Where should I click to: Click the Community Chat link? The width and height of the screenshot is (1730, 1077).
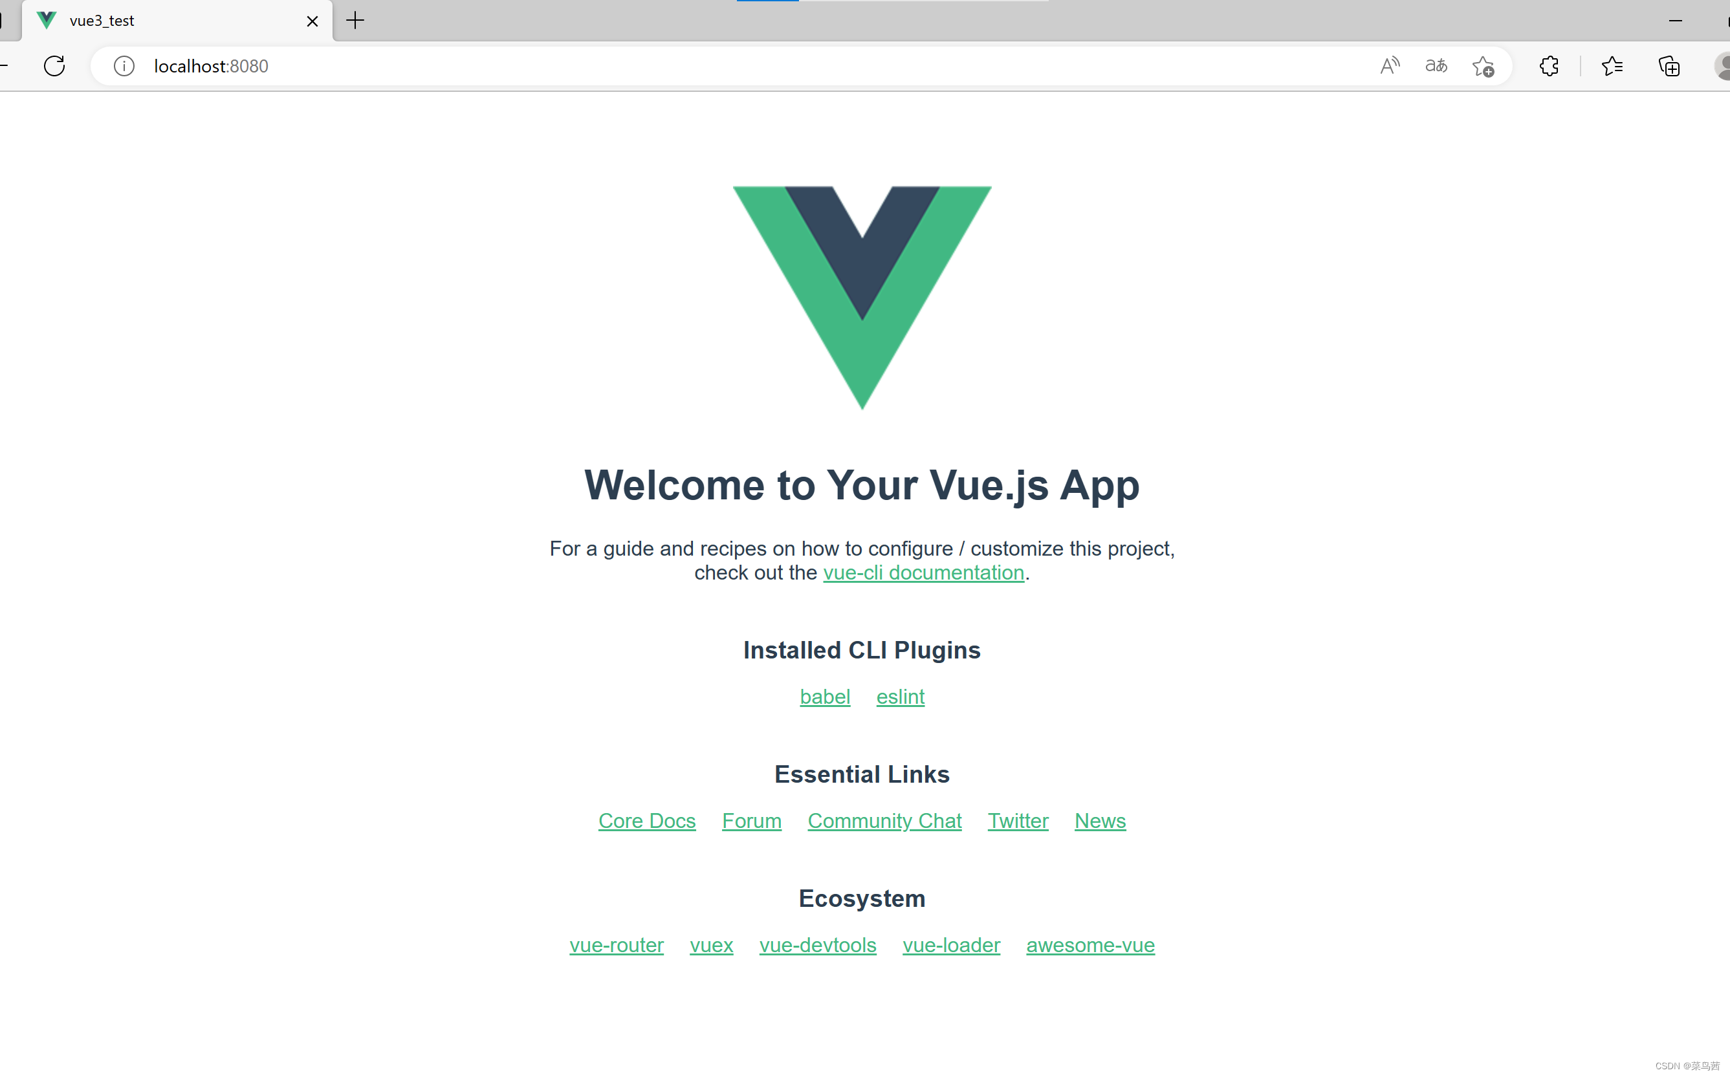coord(884,819)
